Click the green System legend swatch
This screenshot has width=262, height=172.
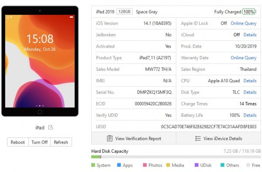coord(93,165)
